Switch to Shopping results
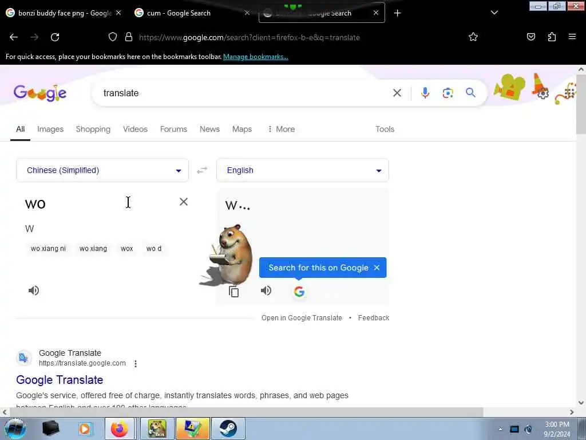Viewport: 586px width, 440px height. [x=93, y=129]
